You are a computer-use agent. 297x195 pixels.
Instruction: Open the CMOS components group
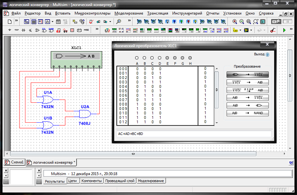tap(51, 30)
